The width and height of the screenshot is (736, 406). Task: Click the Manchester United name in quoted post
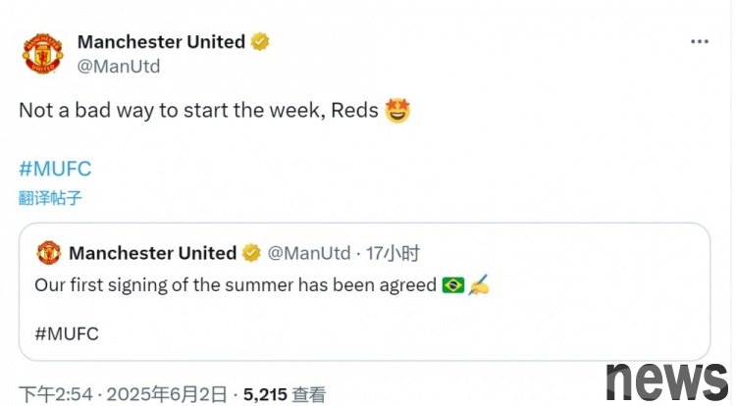(152, 253)
